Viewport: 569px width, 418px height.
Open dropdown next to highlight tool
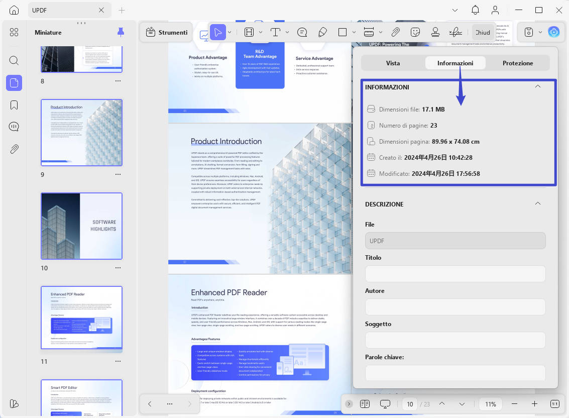tap(261, 32)
